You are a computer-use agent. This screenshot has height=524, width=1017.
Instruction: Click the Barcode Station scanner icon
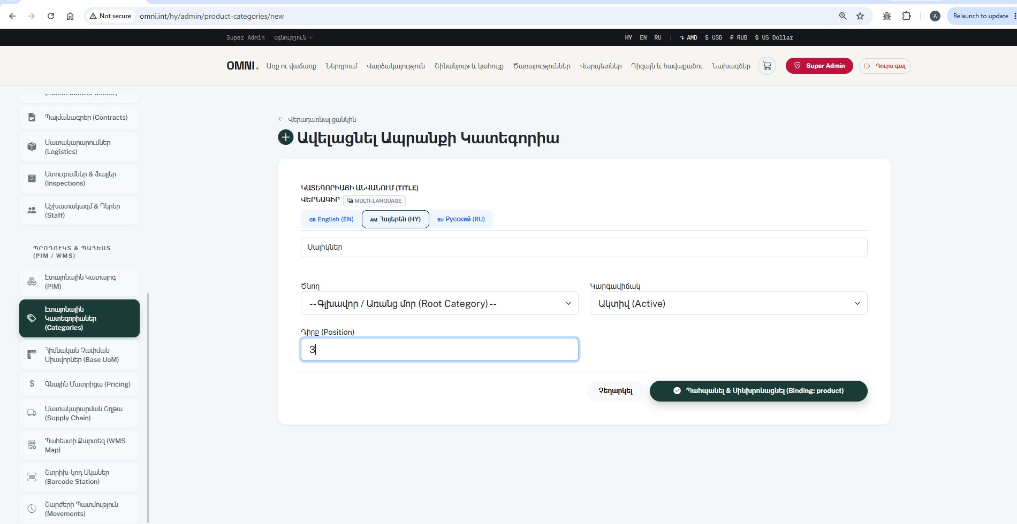32,476
